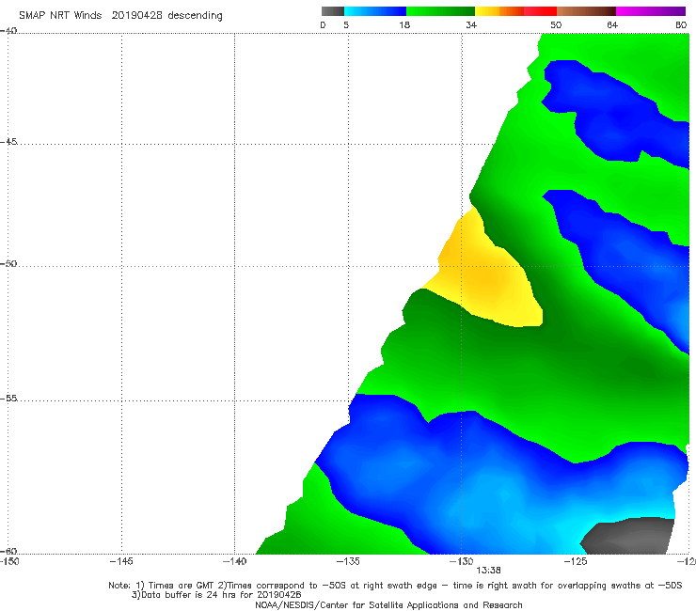Click the -55 latitude axis label

8,399
